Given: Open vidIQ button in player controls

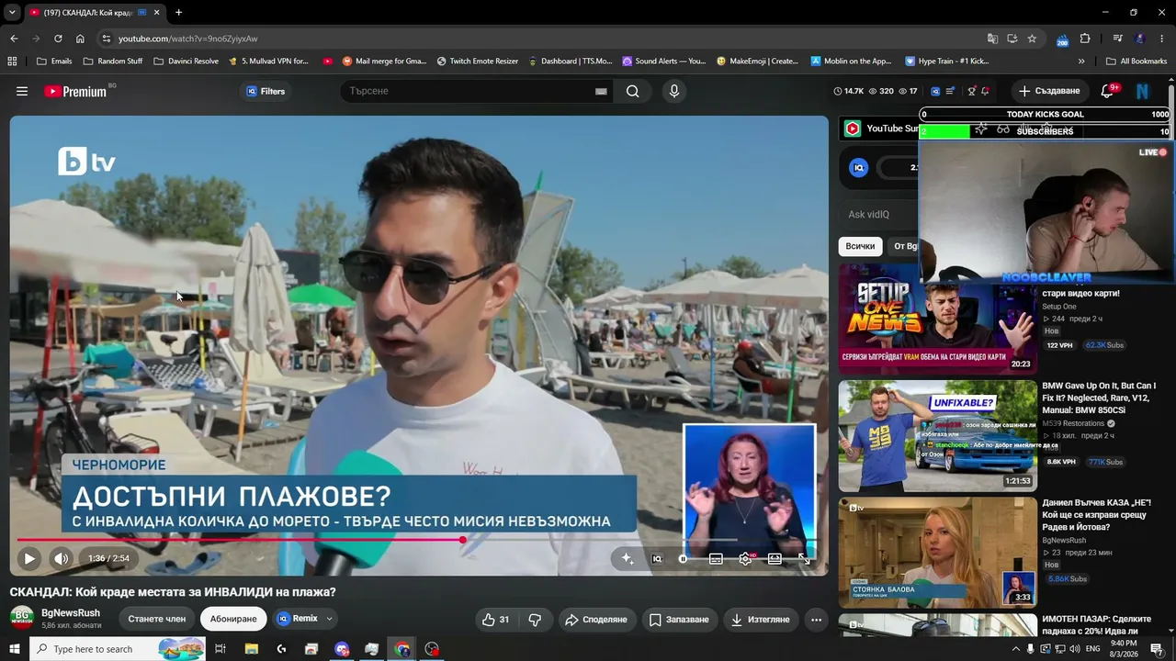Looking at the screenshot, I should (657, 558).
